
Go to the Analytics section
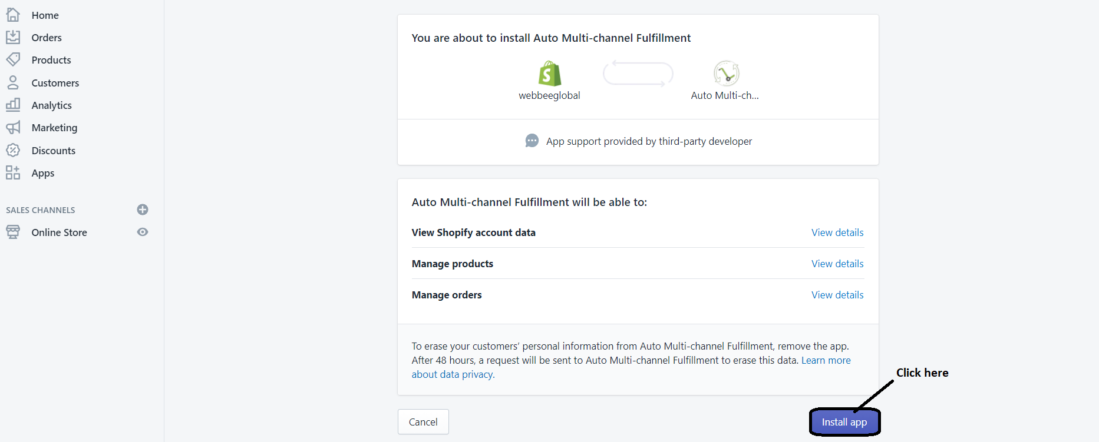pos(51,105)
